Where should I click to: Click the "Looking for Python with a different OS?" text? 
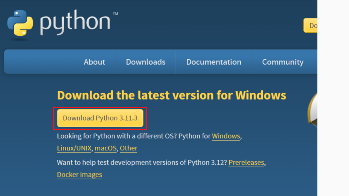(117, 136)
